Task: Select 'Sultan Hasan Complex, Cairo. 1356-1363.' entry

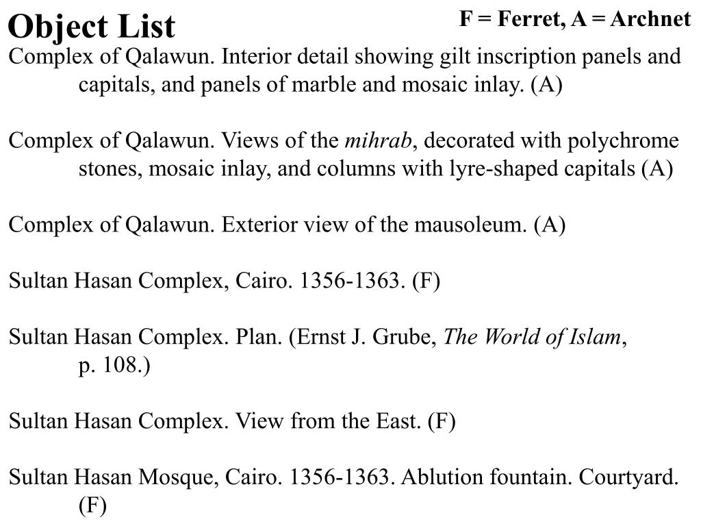Action: (225, 281)
